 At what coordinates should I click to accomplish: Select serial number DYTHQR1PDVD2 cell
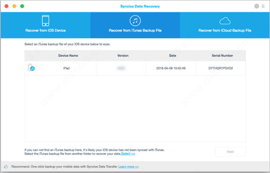coord(221,68)
